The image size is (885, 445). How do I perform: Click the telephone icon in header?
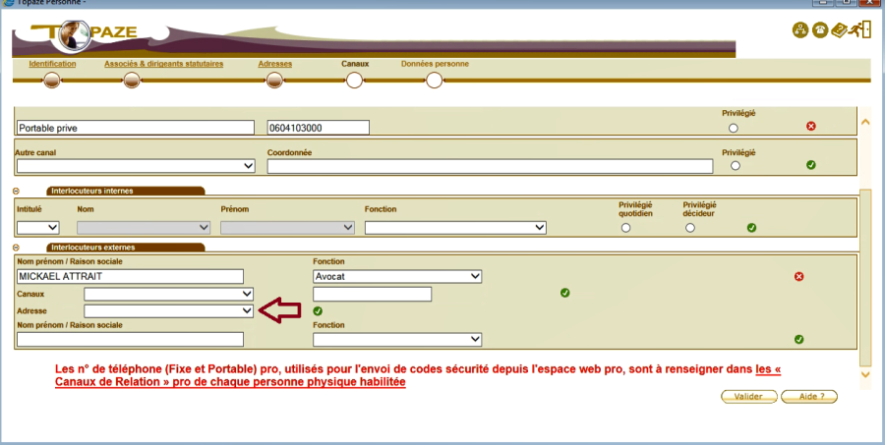[820, 30]
